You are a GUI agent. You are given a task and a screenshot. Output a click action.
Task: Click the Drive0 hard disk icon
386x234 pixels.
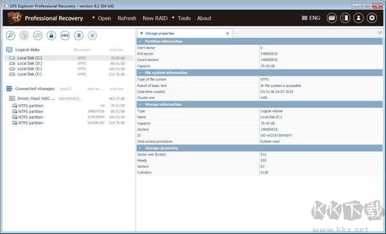click(x=12, y=98)
